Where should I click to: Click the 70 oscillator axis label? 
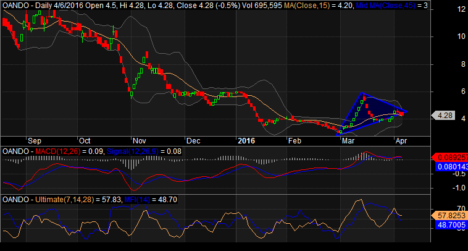tap(461, 208)
